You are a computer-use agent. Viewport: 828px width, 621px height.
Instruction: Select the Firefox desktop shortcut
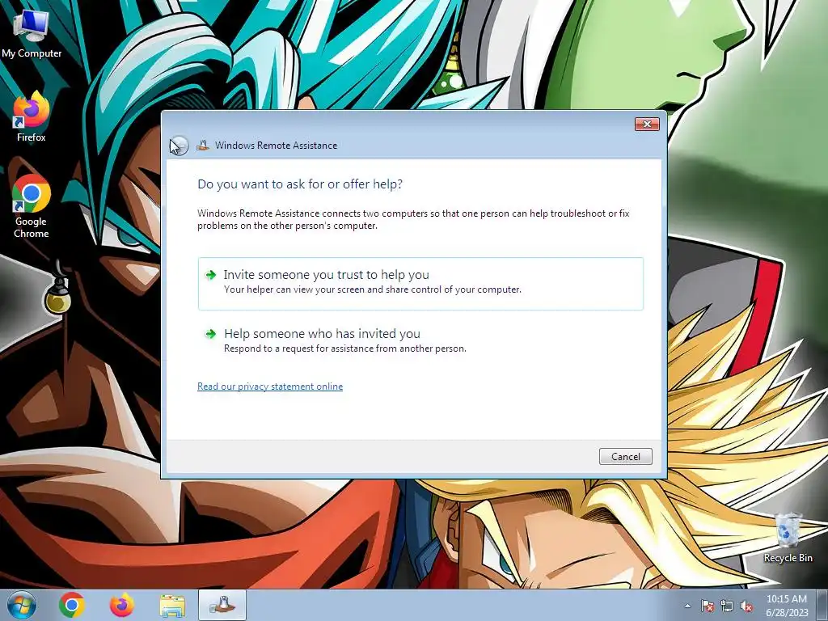[x=32, y=116]
